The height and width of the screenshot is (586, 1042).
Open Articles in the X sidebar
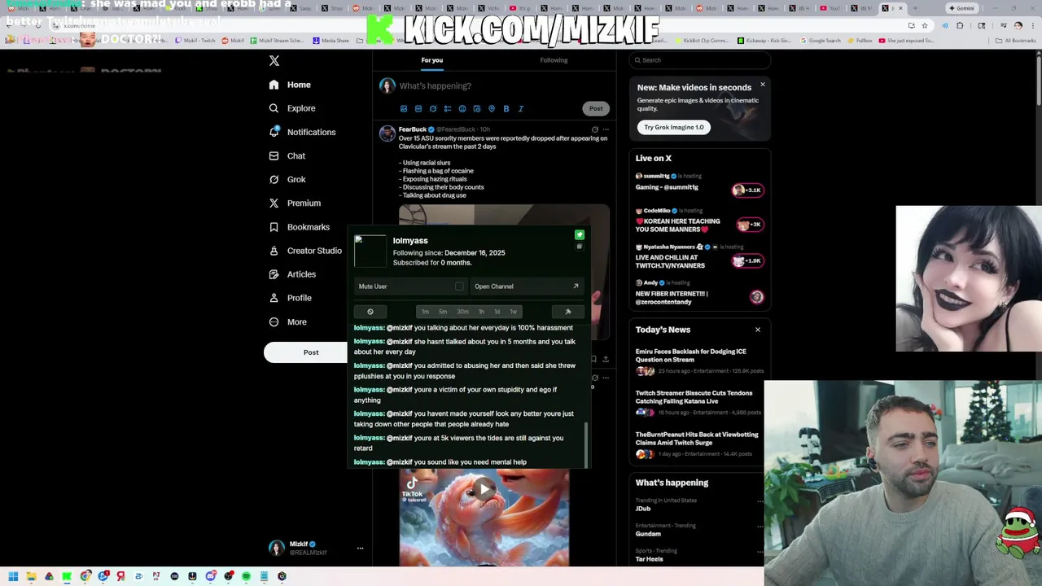click(x=292, y=274)
